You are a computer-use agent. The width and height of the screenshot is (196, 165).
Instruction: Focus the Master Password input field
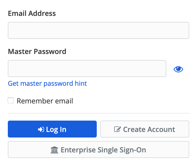(87, 68)
